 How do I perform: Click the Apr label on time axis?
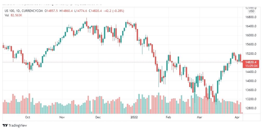pyautogui.click(x=237, y=117)
